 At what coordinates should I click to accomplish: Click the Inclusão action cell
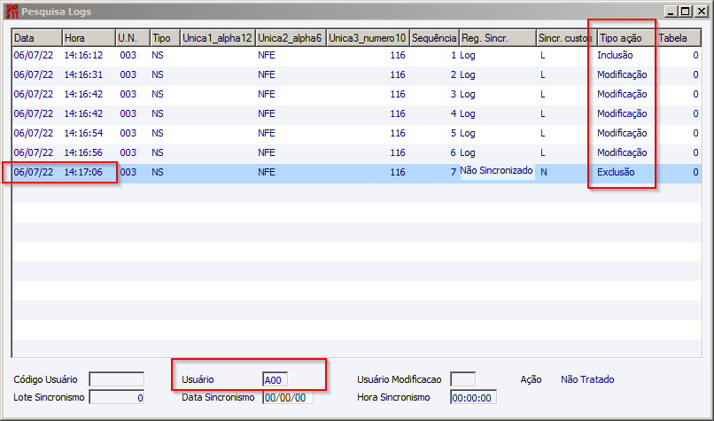click(x=615, y=55)
